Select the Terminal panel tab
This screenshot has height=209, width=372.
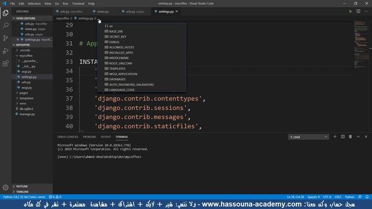(121, 137)
